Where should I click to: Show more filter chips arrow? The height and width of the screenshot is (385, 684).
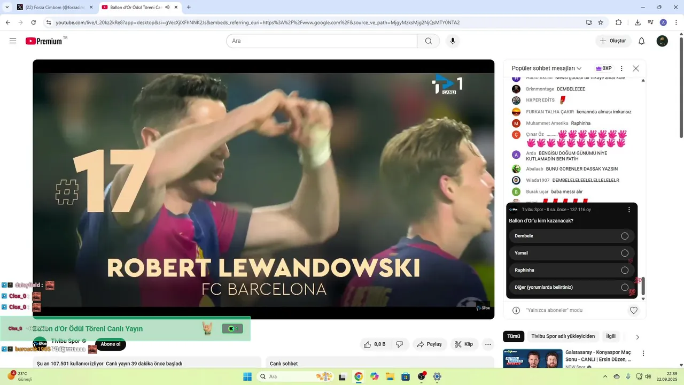638,337
